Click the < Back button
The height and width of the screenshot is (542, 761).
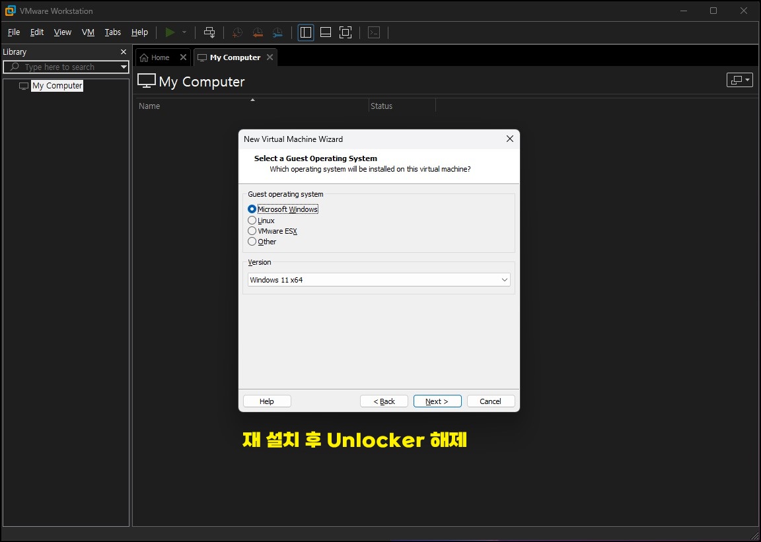tap(384, 401)
